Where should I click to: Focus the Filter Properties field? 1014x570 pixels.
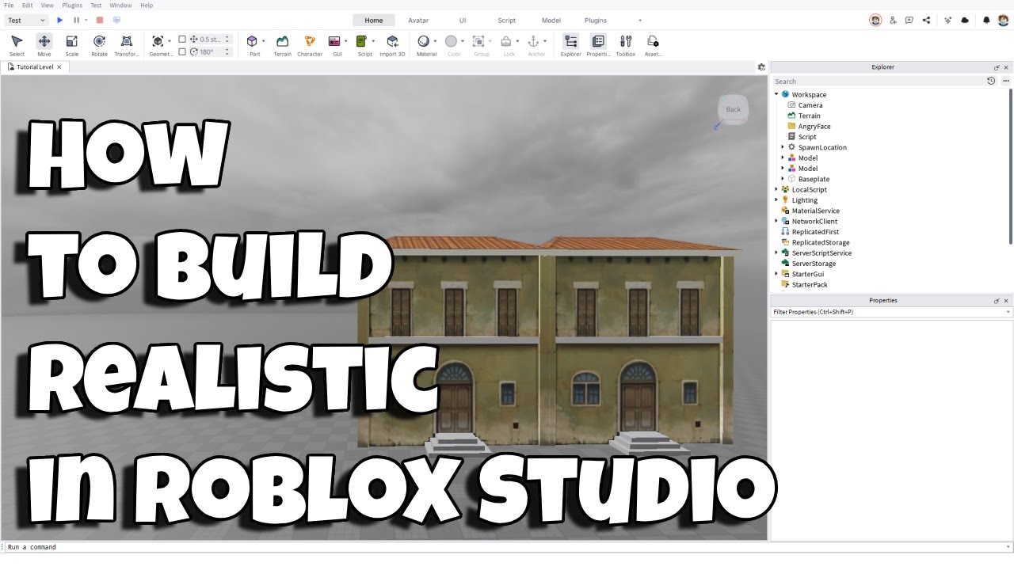click(x=892, y=312)
